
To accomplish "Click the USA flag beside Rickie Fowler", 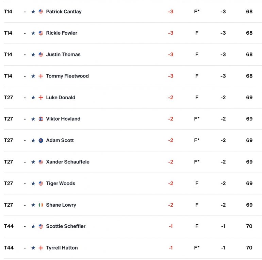I will pyautogui.click(x=41, y=33).
